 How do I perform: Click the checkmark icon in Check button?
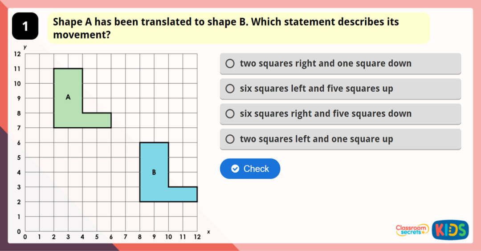pos(235,169)
